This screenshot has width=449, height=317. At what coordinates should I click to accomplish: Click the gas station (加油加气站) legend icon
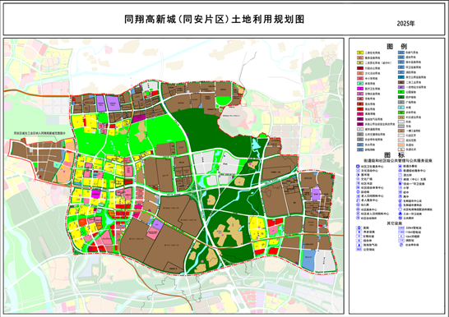(x=359, y=245)
